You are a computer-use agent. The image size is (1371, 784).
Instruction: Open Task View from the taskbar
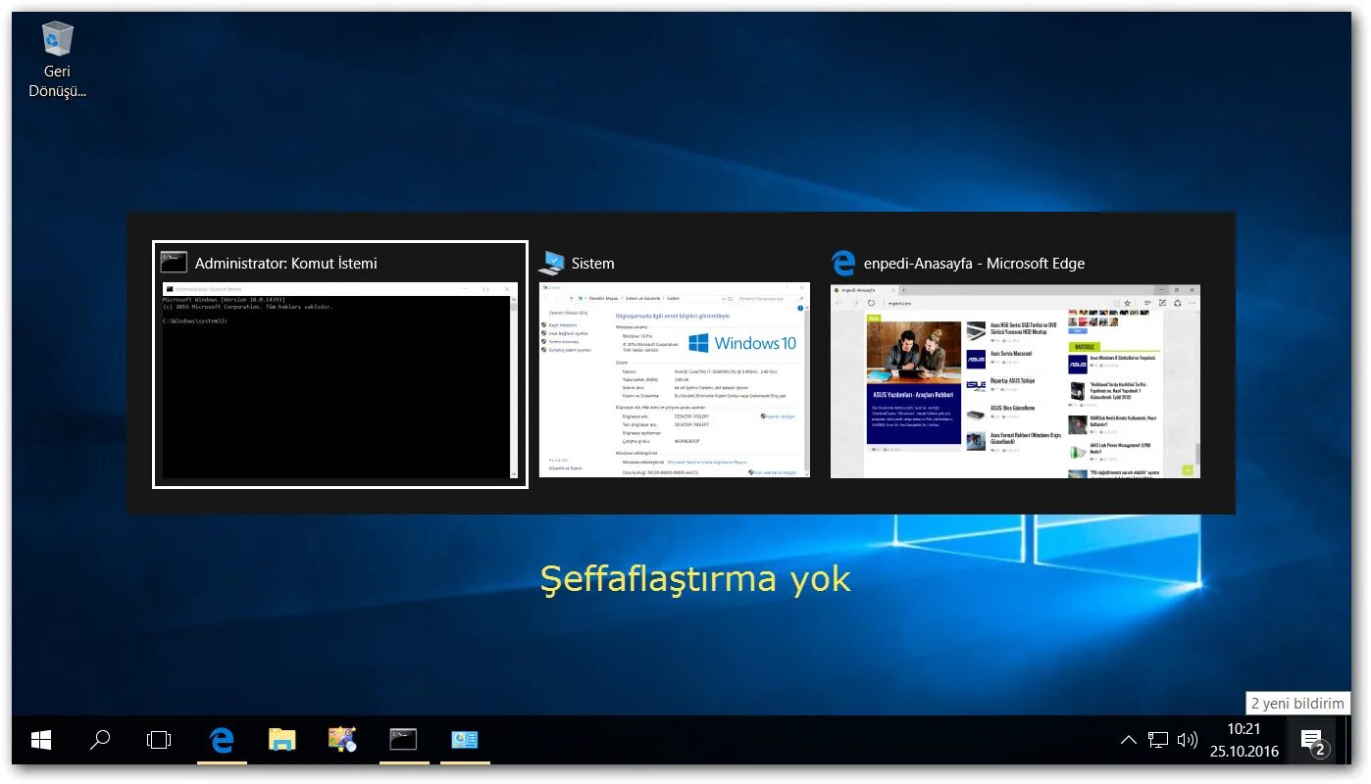159,740
